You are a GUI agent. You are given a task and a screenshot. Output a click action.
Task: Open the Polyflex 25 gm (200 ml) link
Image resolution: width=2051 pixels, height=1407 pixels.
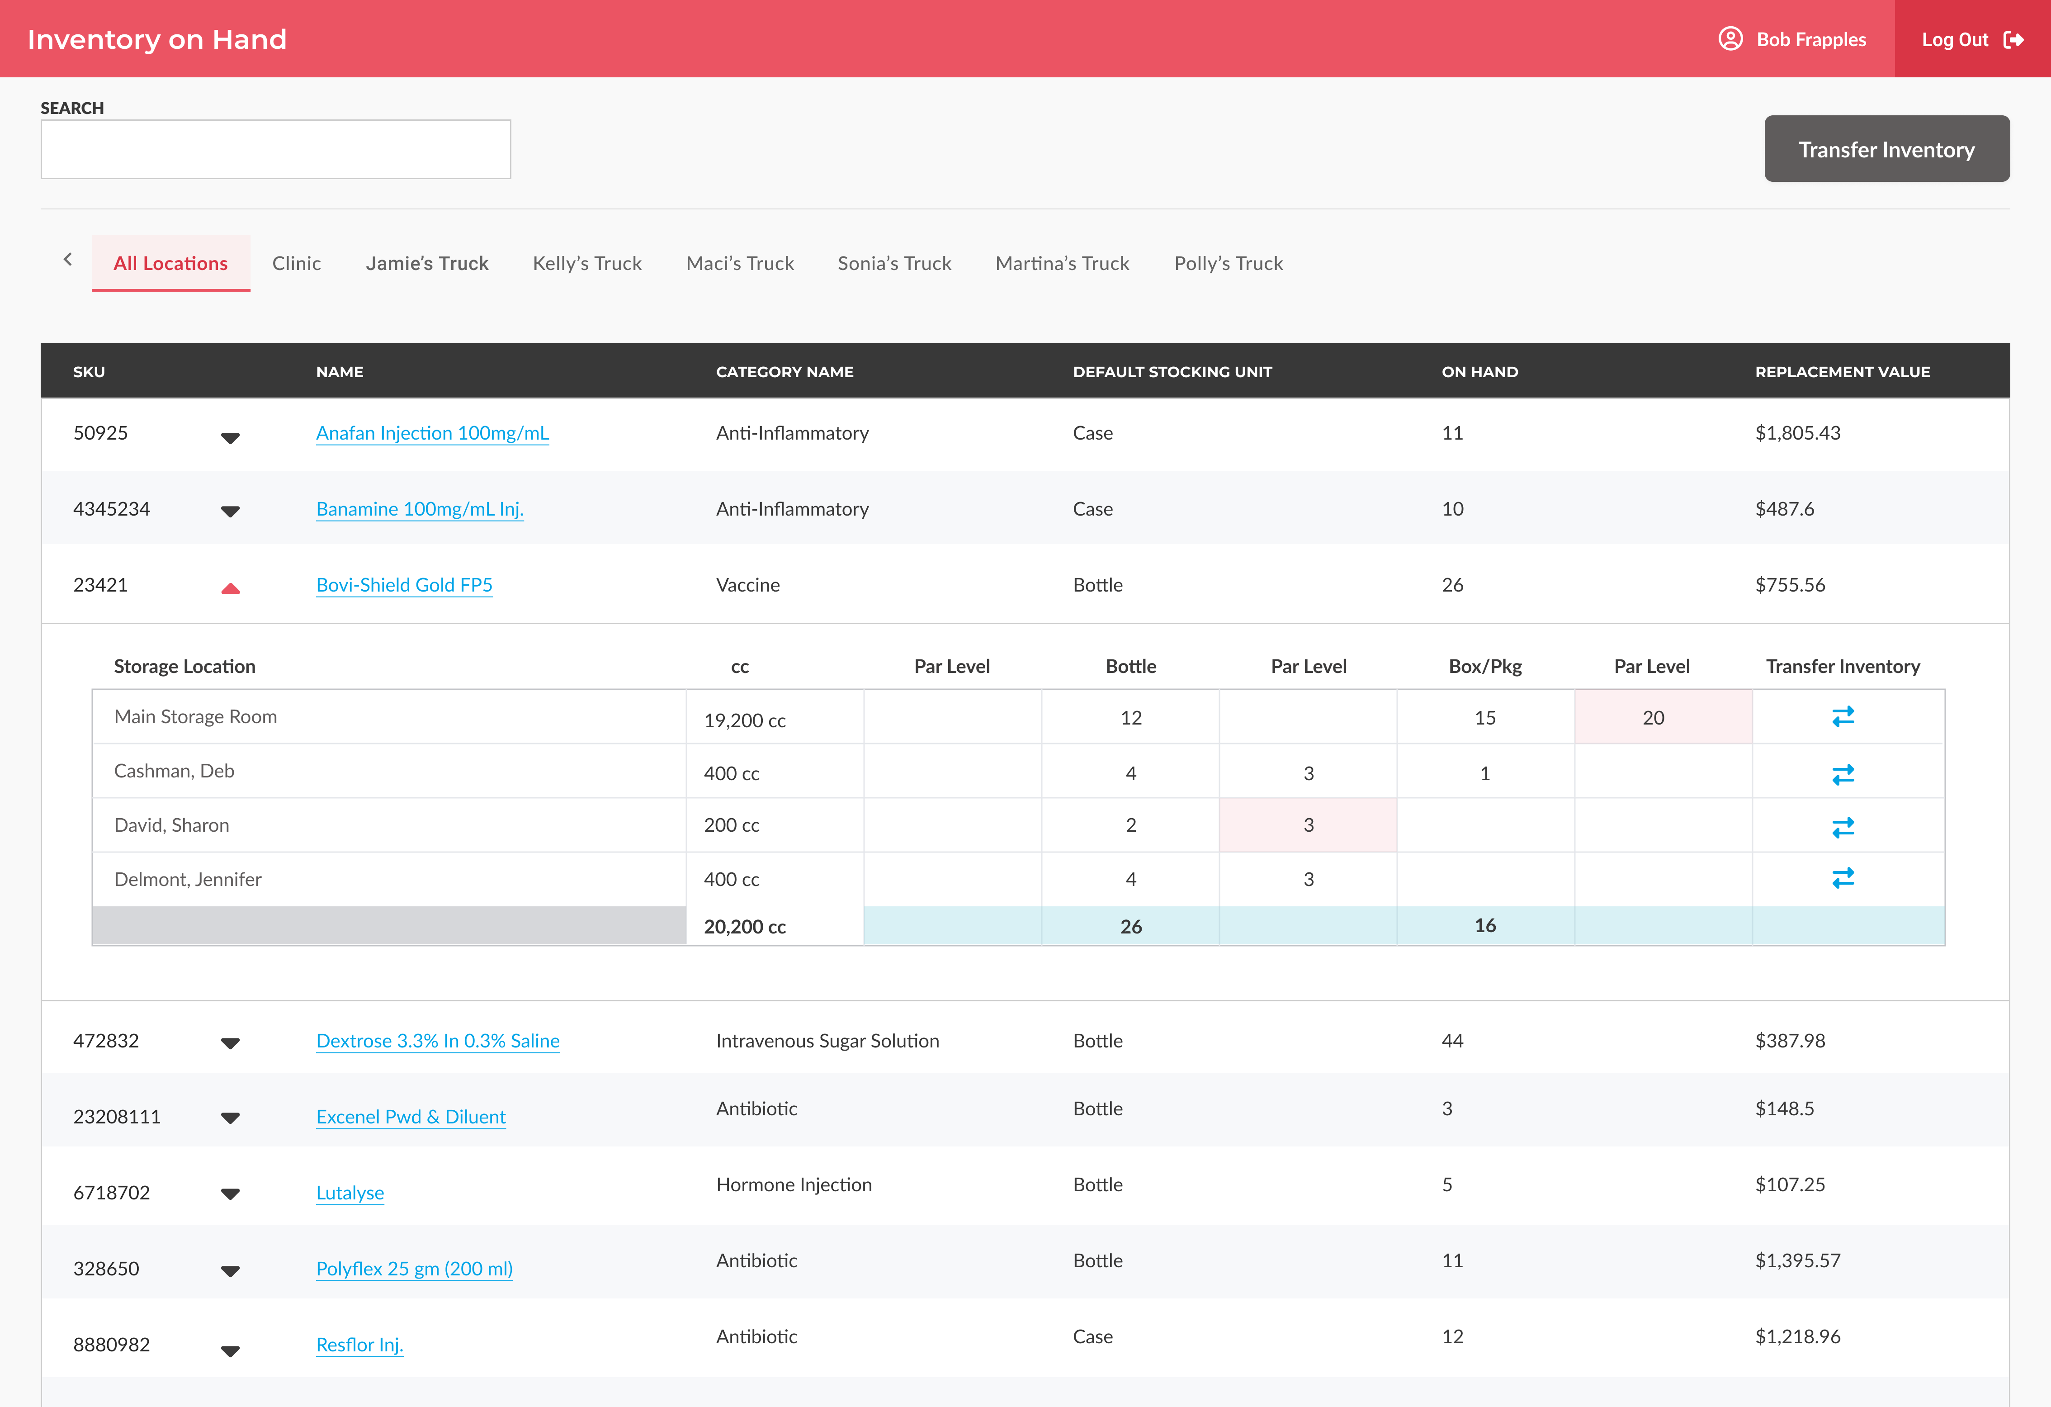414,1269
